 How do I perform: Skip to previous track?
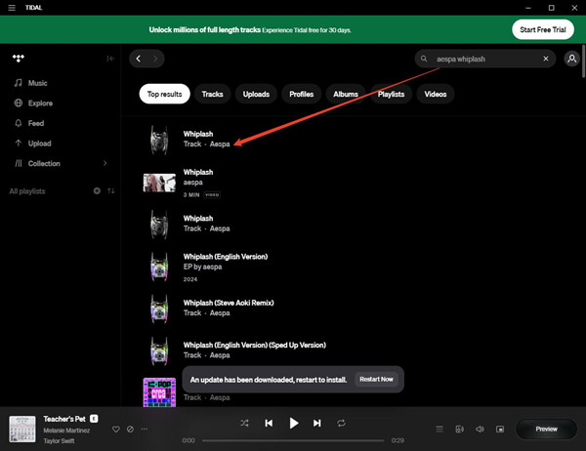point(269,423)
